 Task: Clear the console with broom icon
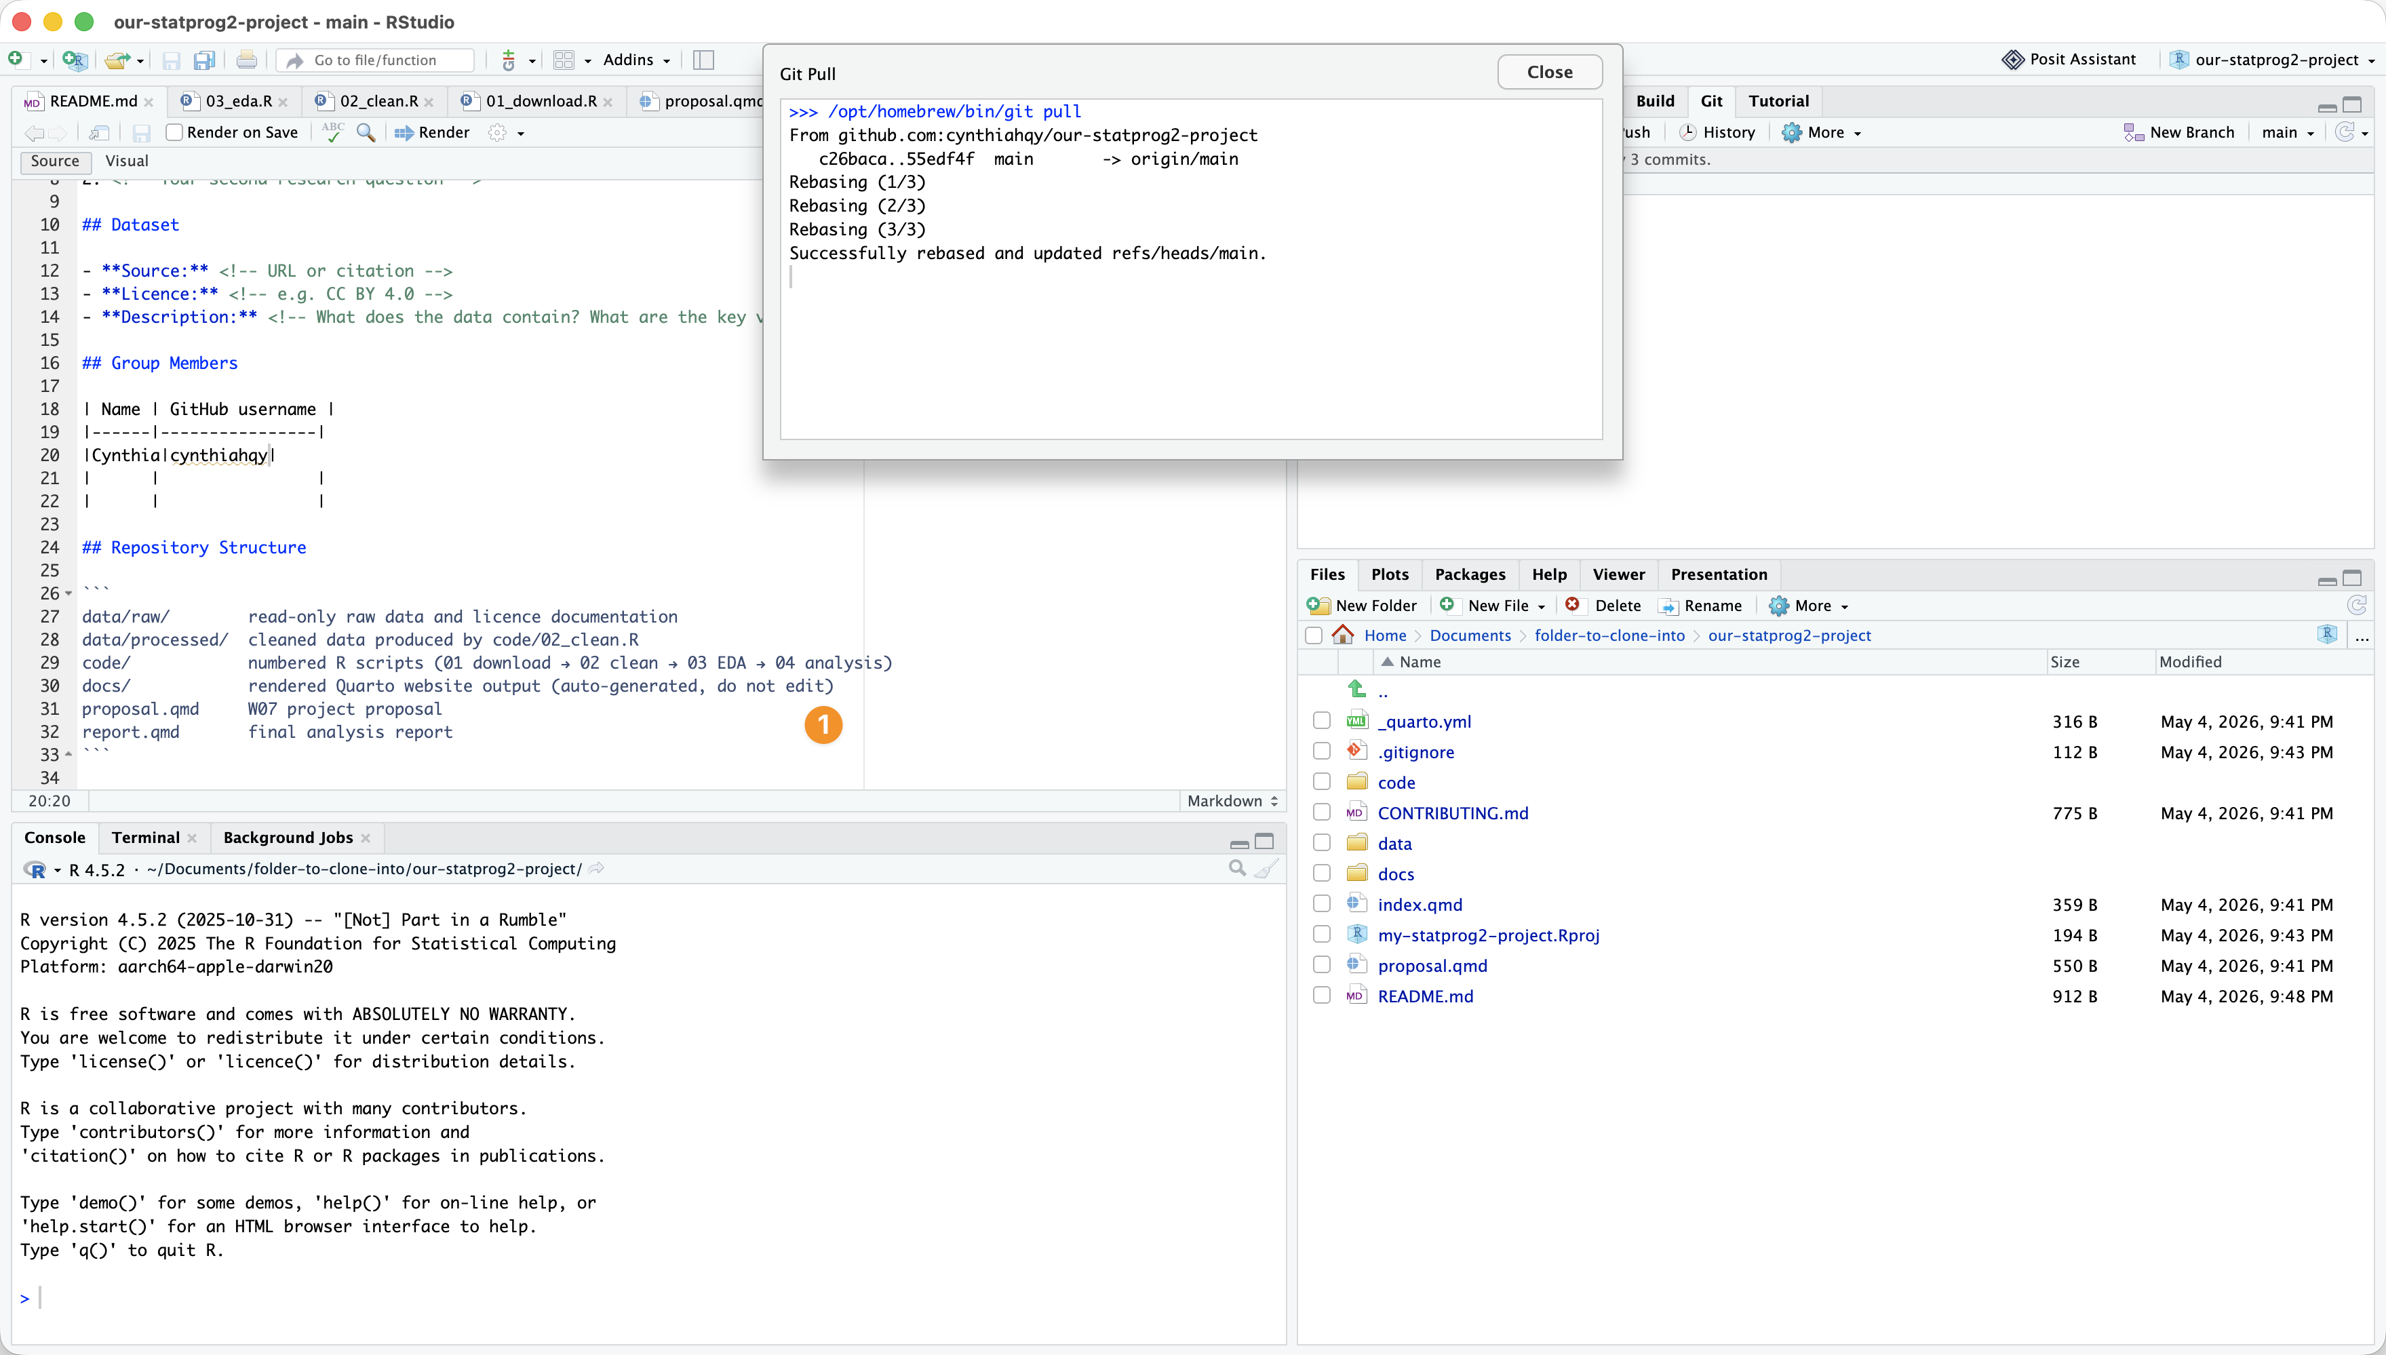(1266, 868)
